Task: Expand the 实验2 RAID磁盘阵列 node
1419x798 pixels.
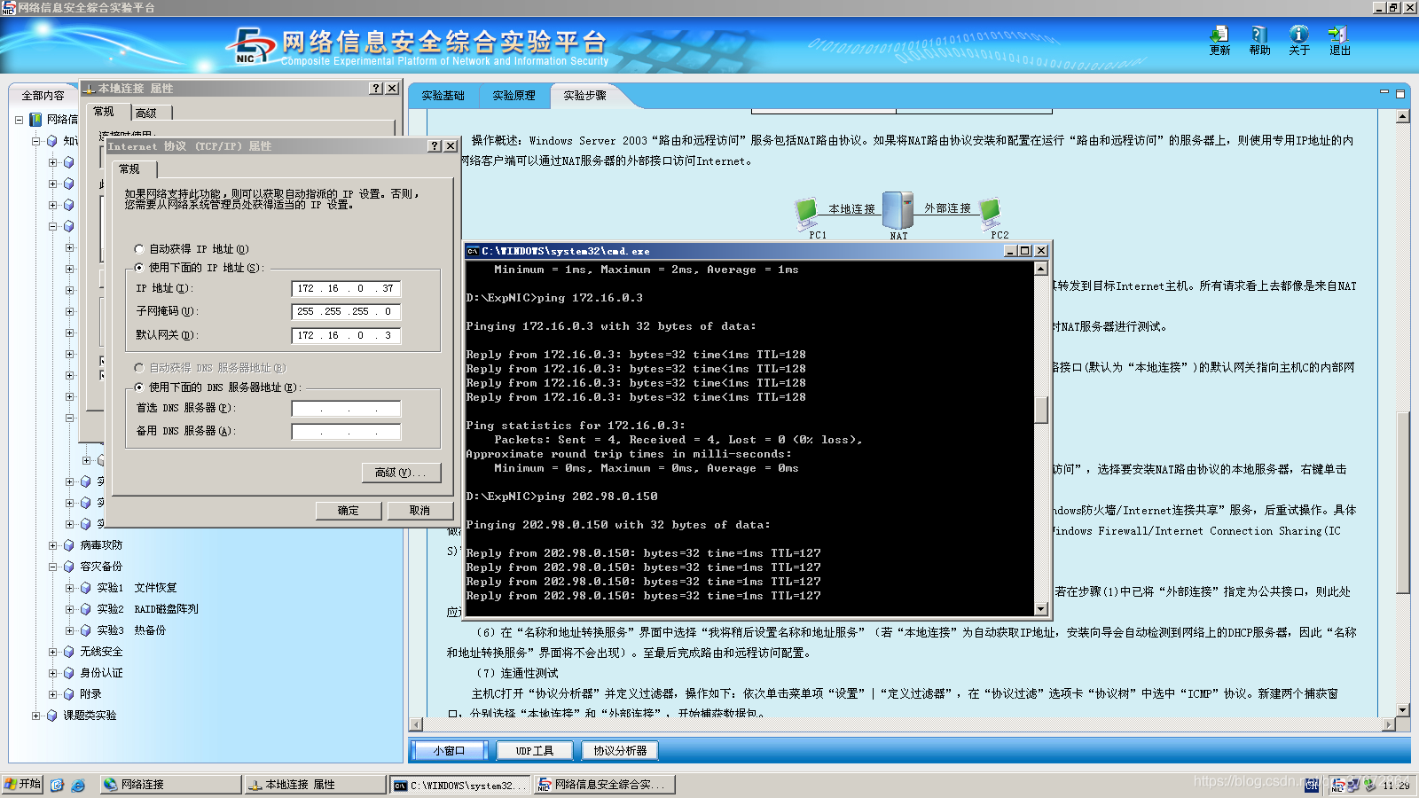Action: (69, 609)
